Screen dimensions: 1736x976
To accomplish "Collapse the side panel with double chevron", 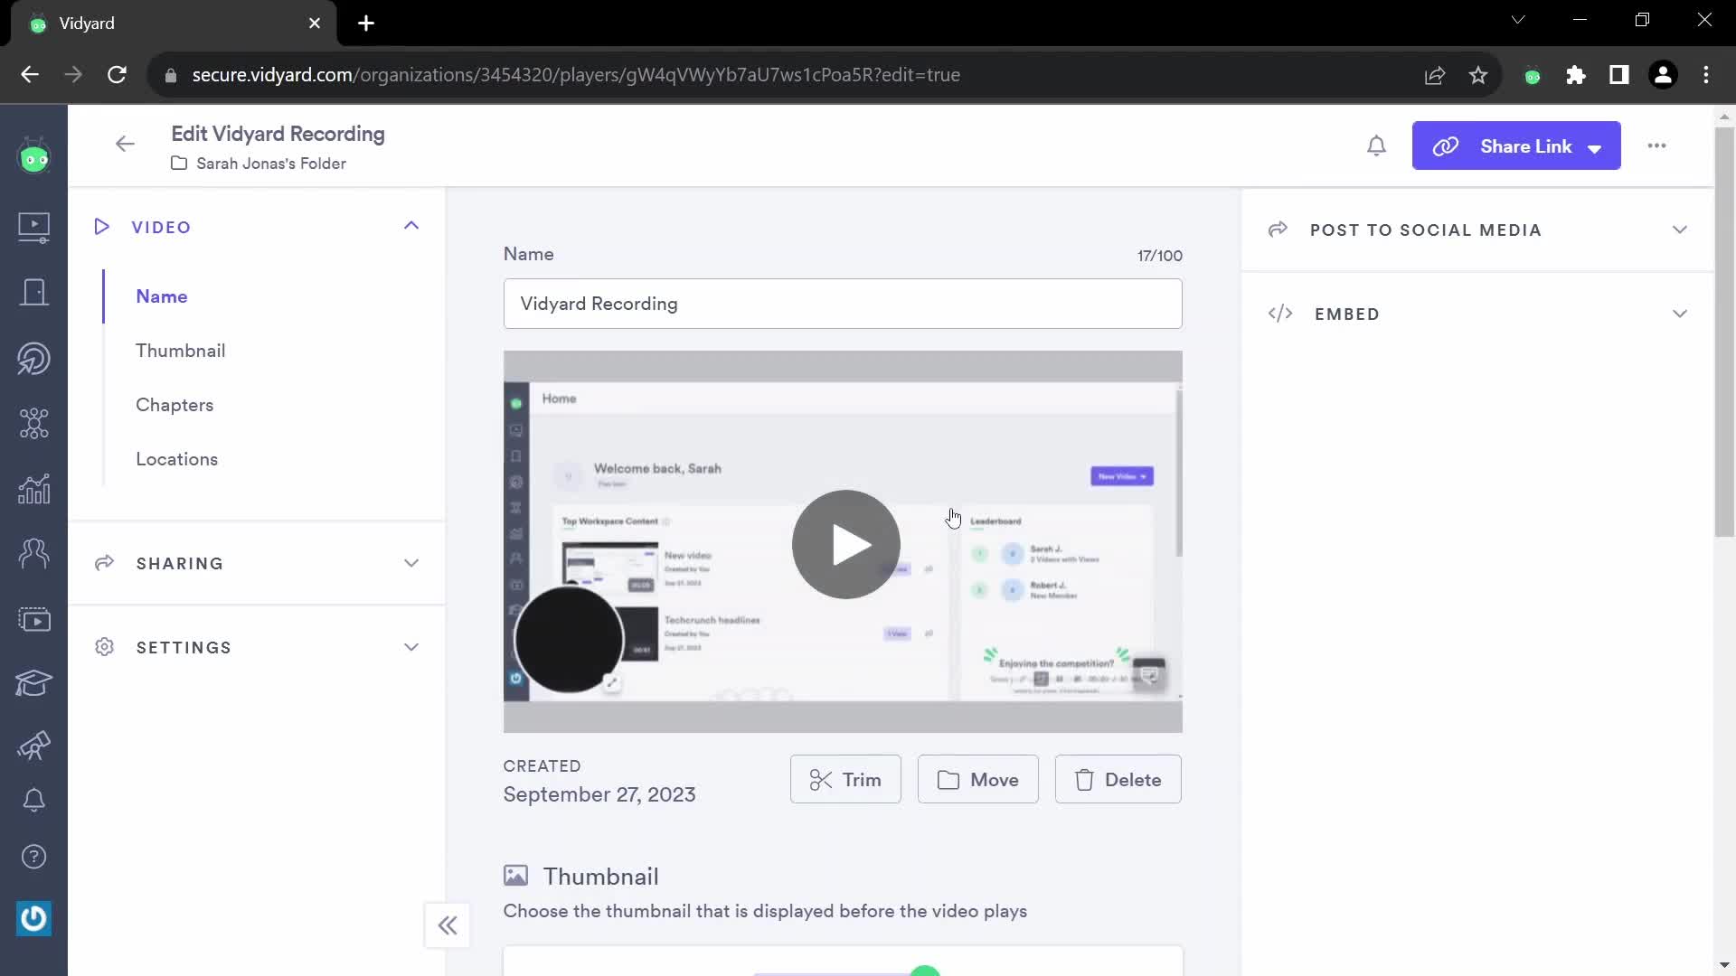I will (x=448, y=925).
